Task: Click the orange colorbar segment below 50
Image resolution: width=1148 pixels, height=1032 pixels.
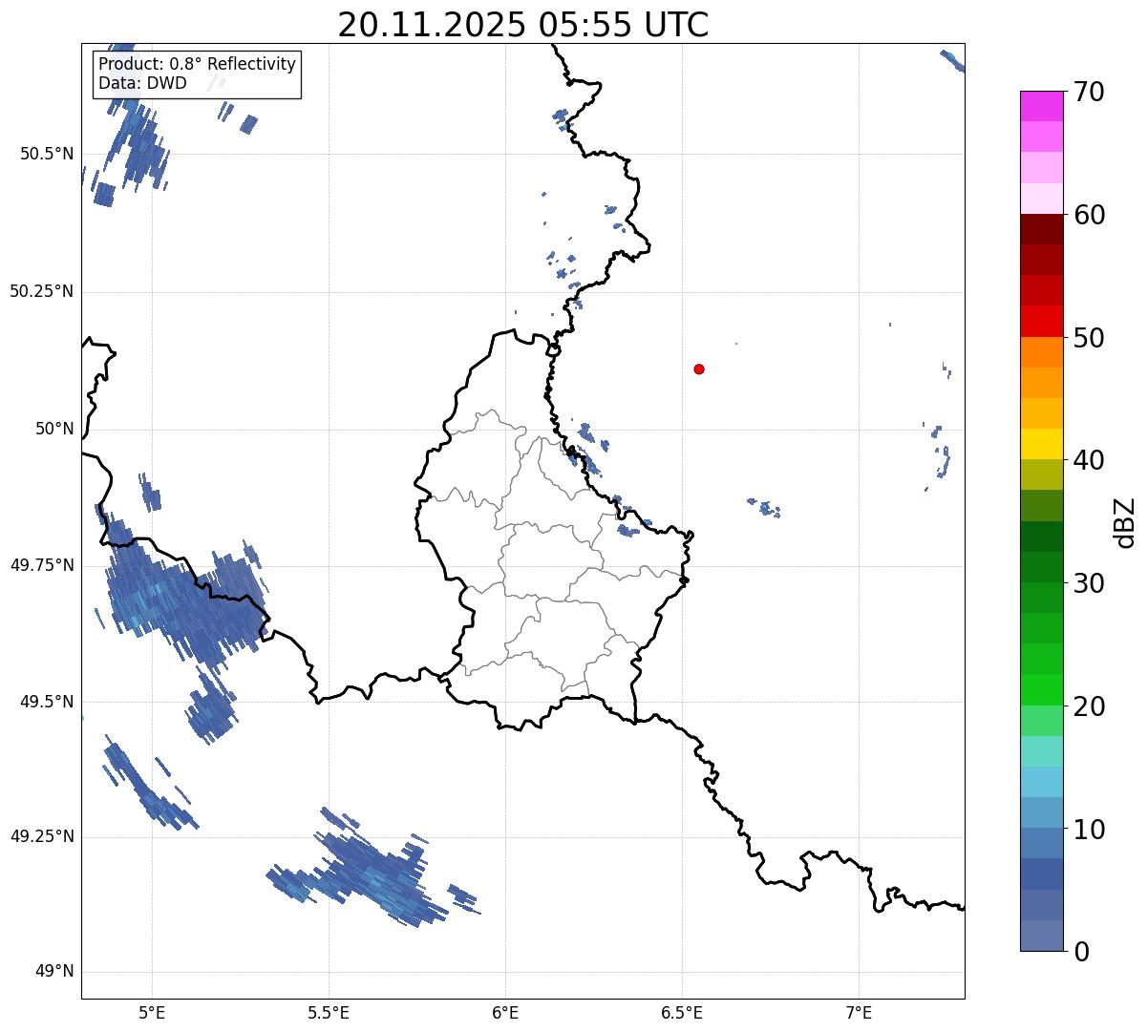Action: coord(1041,352)
